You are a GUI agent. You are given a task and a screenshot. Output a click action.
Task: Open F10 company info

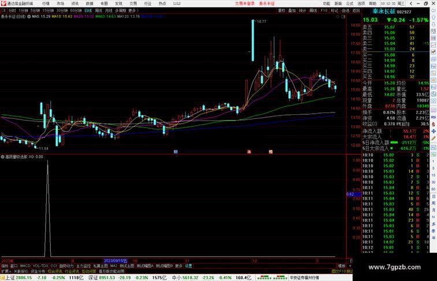pyautogui.click(x=324, y=10)
